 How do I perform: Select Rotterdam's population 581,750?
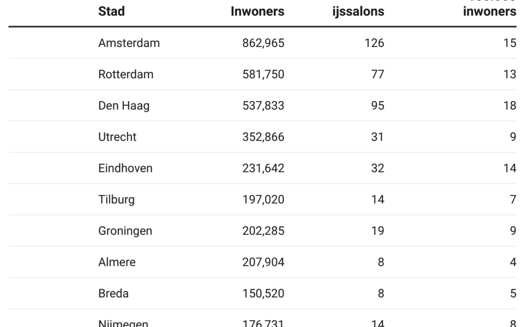tap(263, 74)
